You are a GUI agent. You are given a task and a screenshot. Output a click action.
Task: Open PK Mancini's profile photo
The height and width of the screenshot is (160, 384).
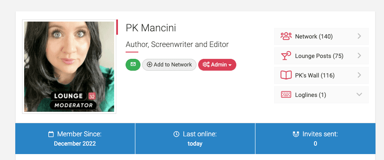pos(69,66)
